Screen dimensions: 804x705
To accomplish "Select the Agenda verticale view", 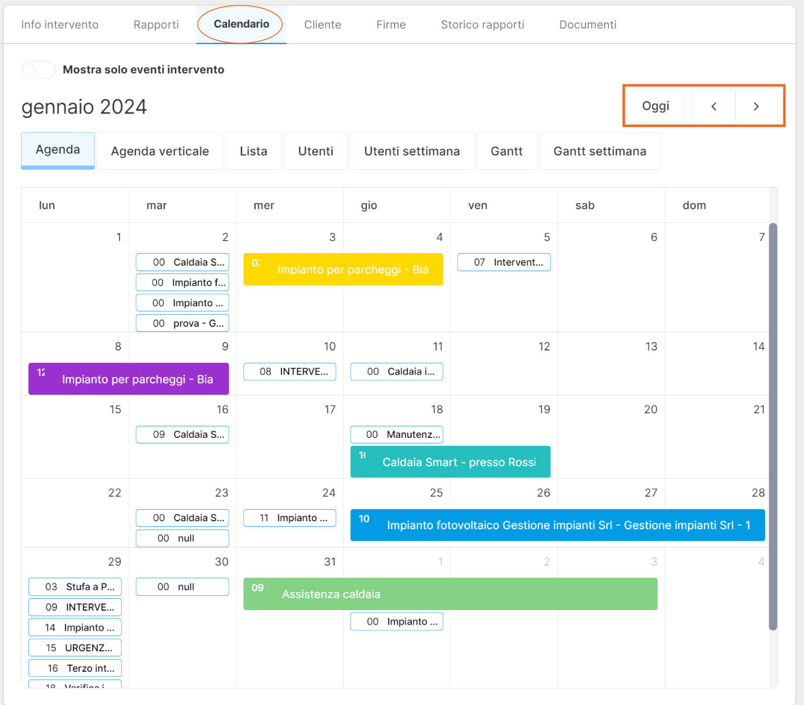I will (x=160, y=151).
